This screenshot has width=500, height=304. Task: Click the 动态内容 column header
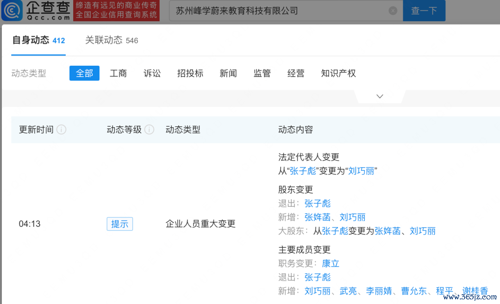click(295, 130)
